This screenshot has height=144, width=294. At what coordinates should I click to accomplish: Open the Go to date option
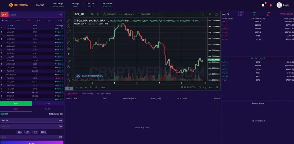pyautogui.click(x=105, y=87)
